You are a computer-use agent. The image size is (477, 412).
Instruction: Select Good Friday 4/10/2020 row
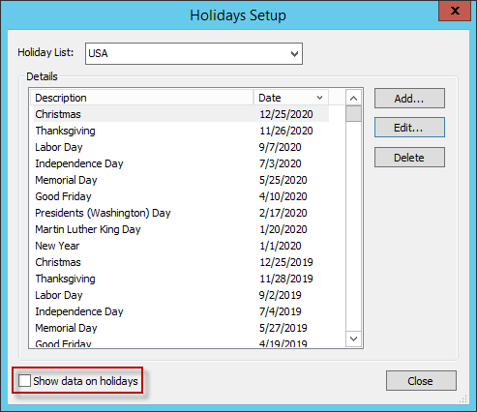pos(181,196)
